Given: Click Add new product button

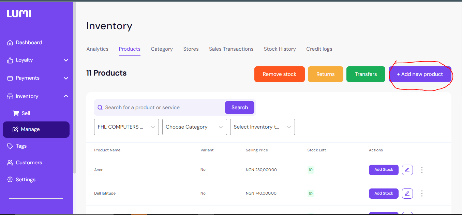Looking at the screenshot, I should 420,74.
